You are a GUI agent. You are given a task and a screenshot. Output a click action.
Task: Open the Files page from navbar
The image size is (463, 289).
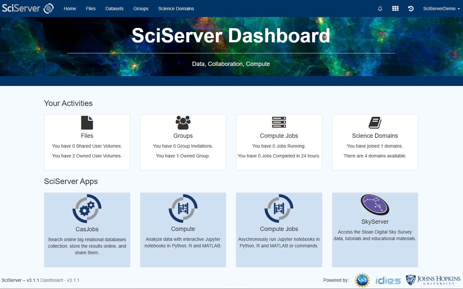coord(91,9)
